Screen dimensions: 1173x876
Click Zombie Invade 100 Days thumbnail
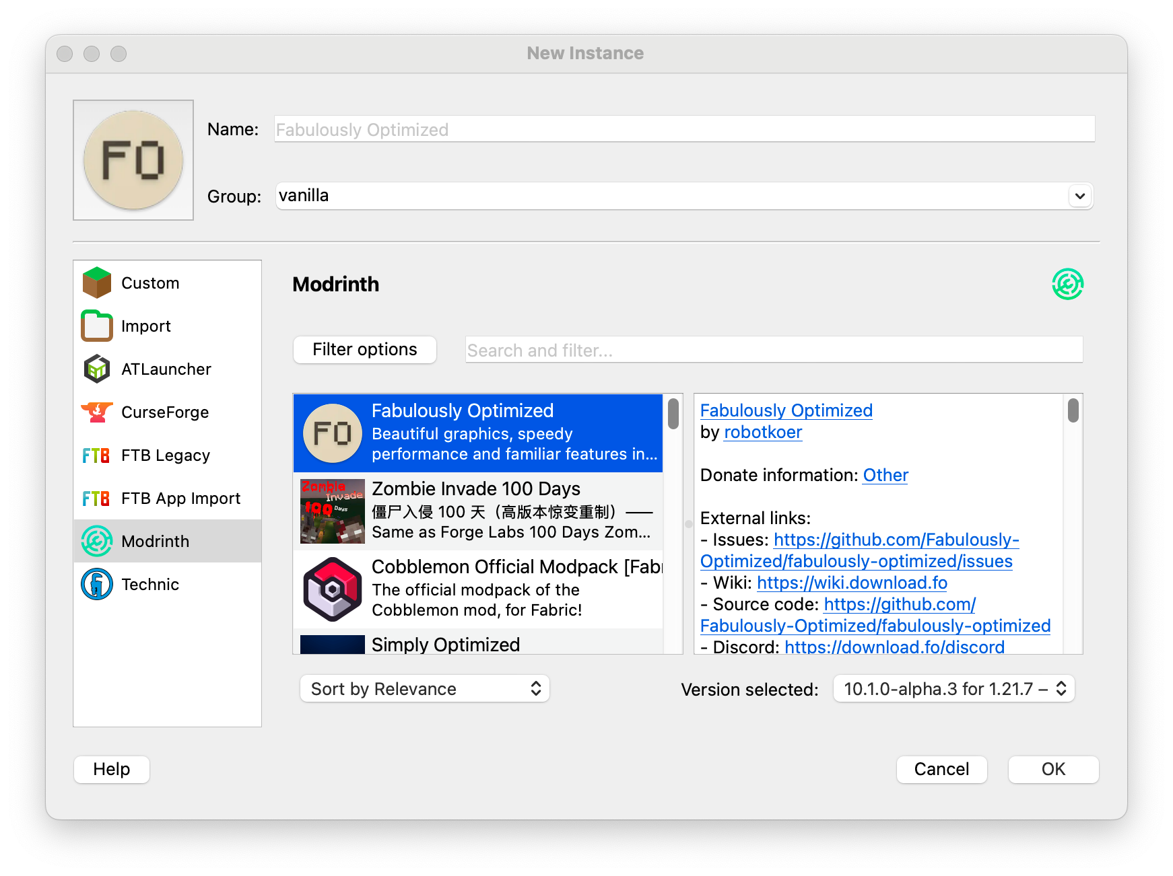click(x=333, y=511)
